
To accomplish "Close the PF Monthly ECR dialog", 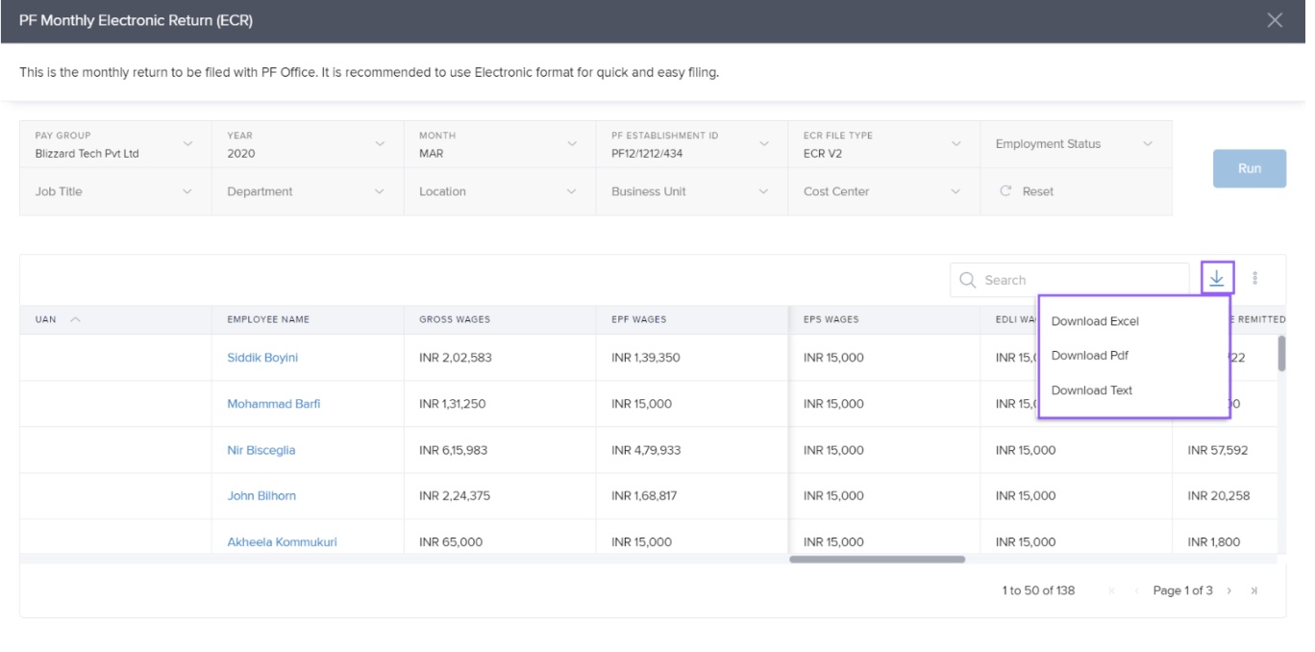I will pos(1275,20).
